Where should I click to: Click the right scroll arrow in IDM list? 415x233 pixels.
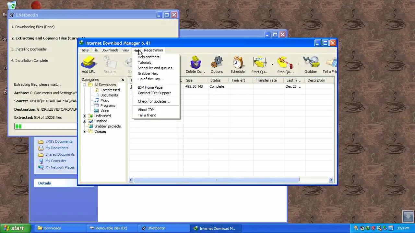pyautogui.click(x=331, y=180)
